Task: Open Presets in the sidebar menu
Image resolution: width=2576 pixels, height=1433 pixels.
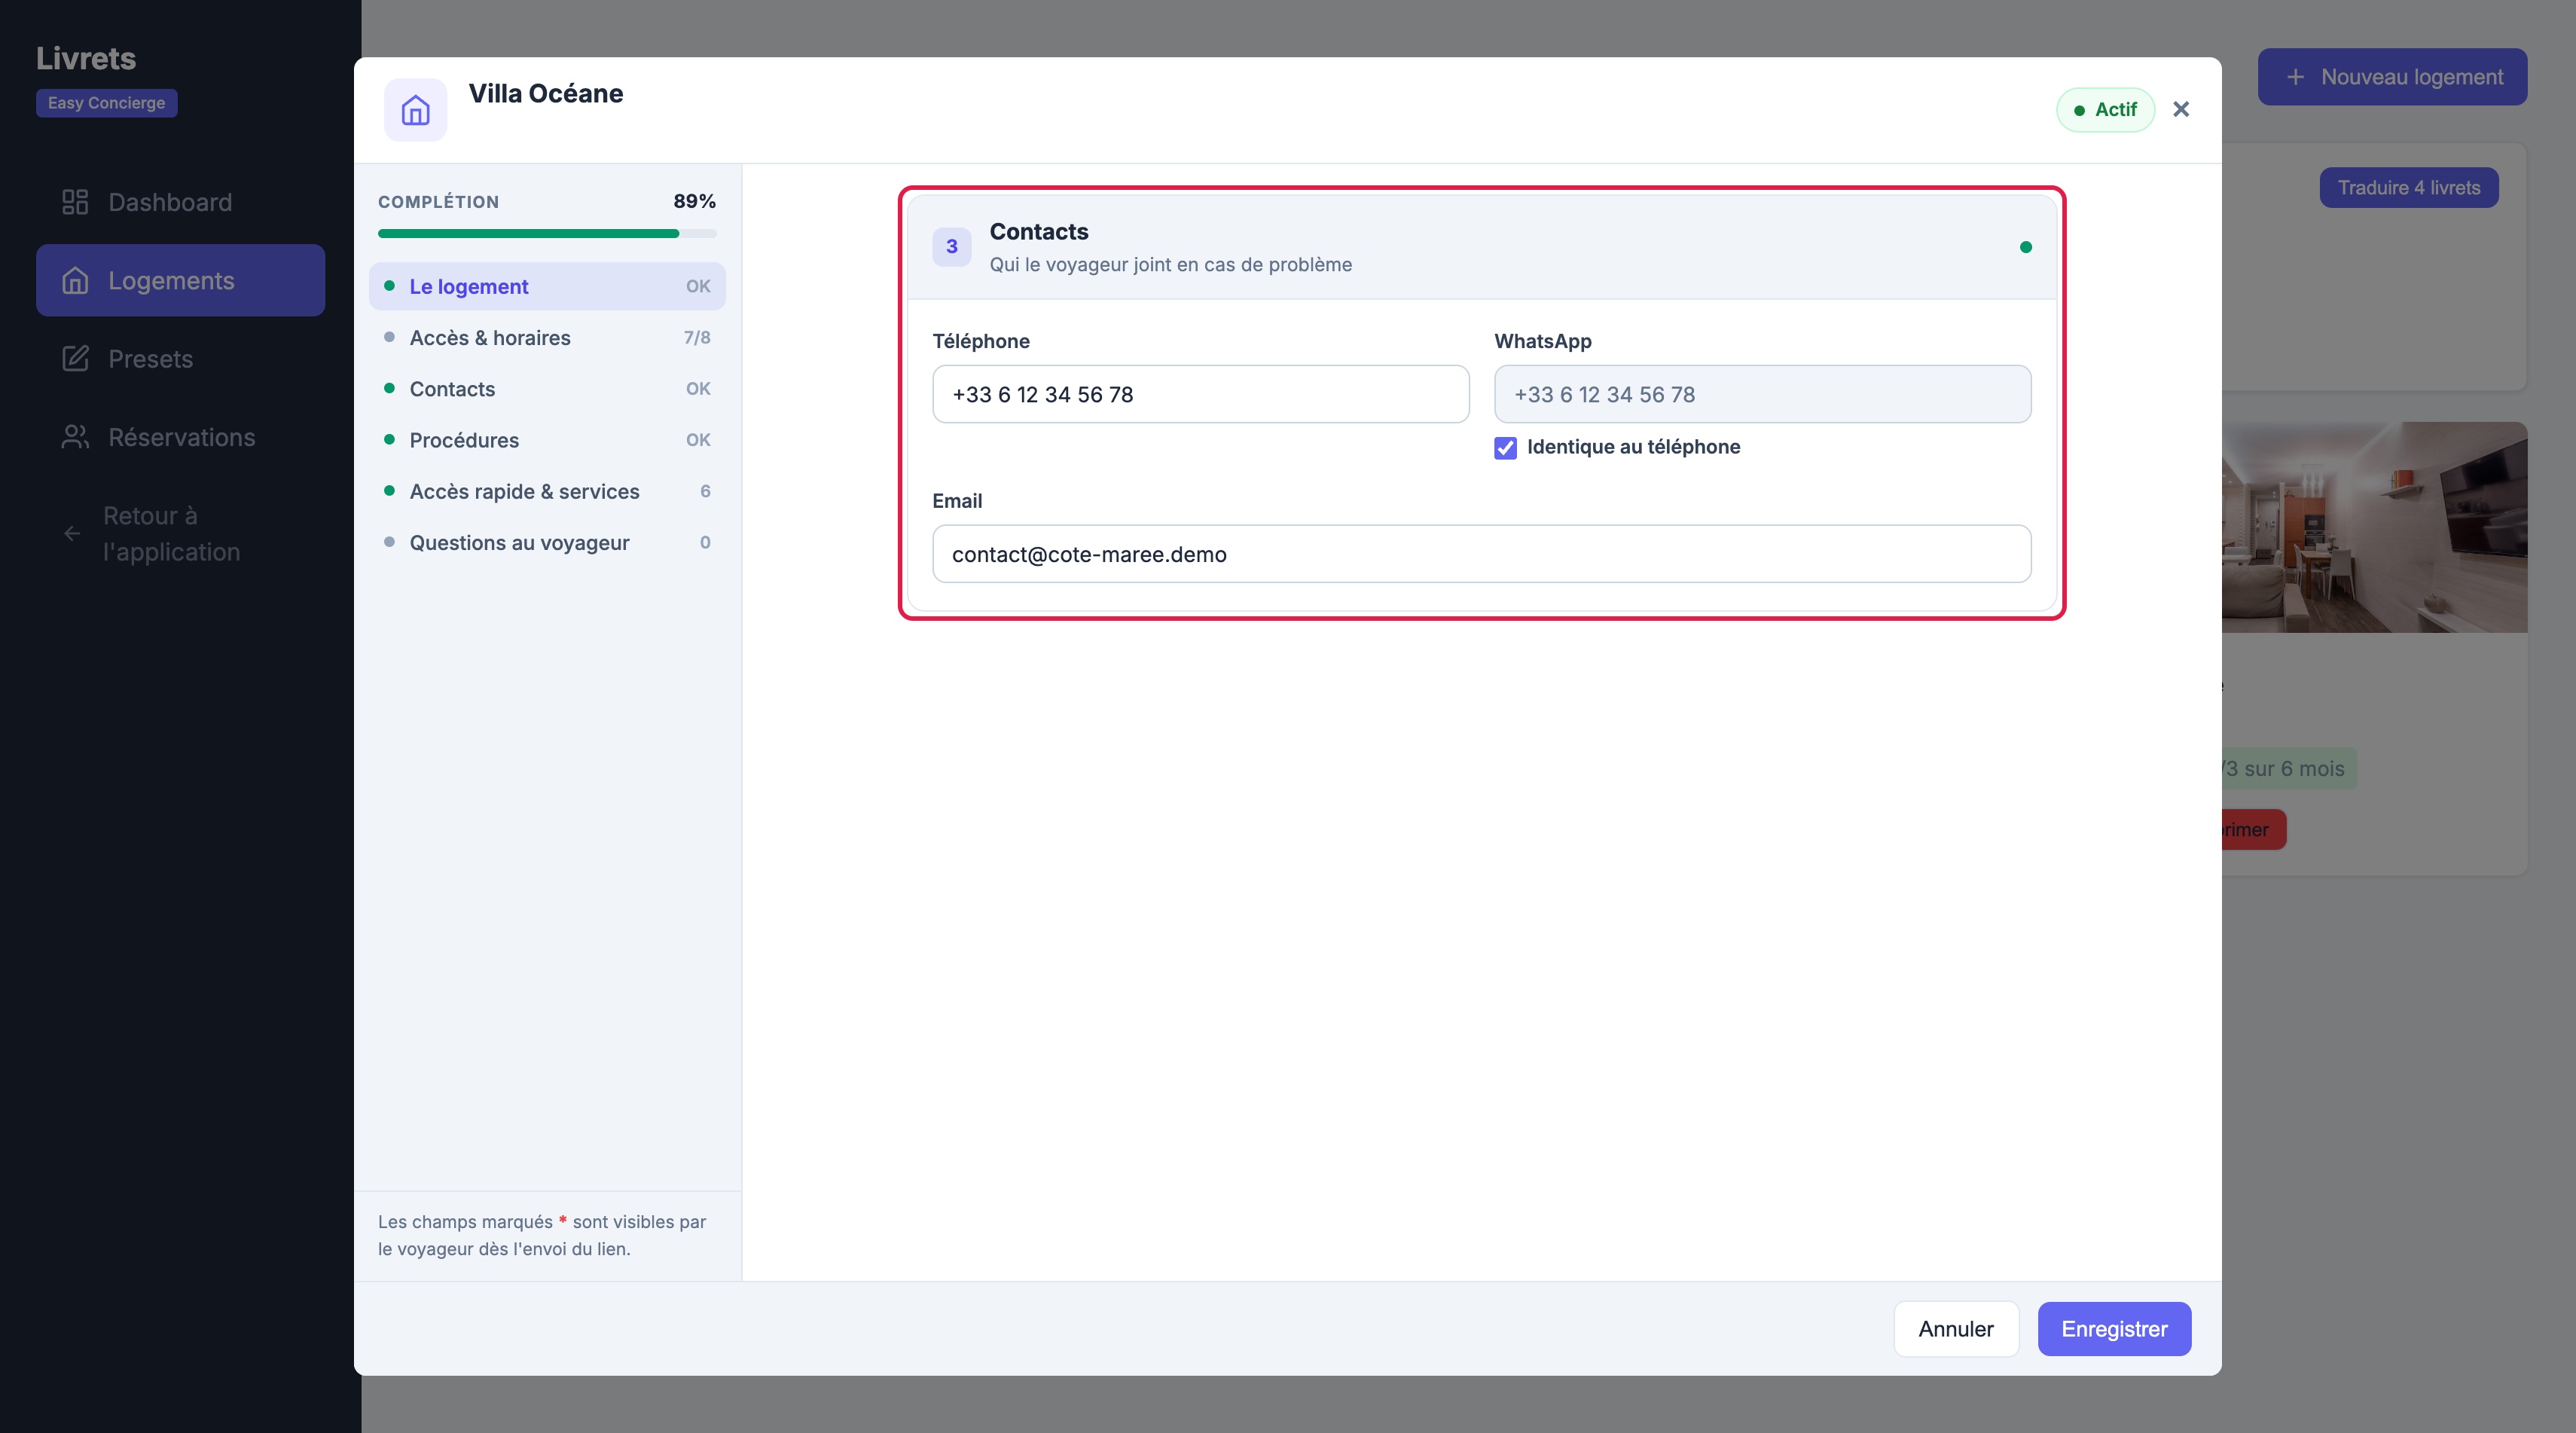Action: [180, 359]
